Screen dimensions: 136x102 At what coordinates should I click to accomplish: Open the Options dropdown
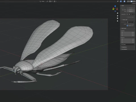pos(134,3)
